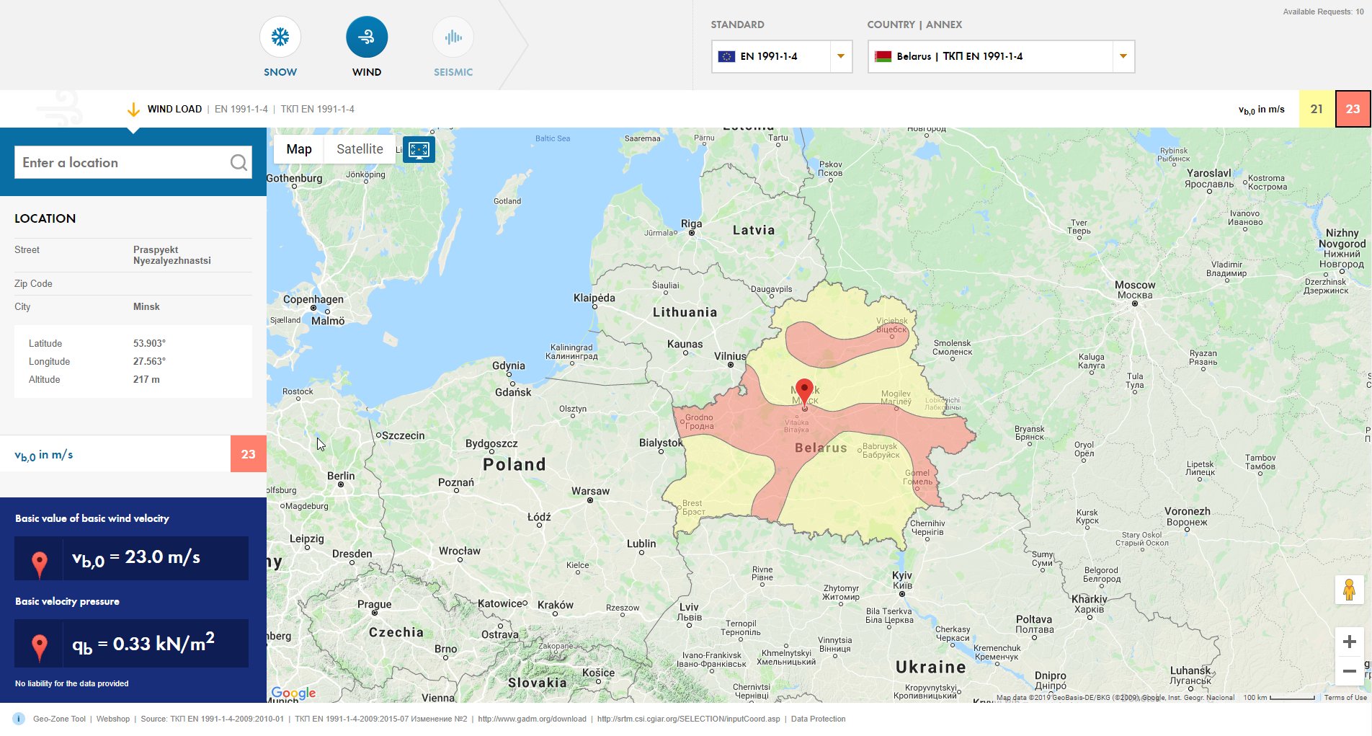The height and width of the screenshot is (736, 1372).
Task: Open the Geo-Zone Tool link
Action: (x=59, y=719)
